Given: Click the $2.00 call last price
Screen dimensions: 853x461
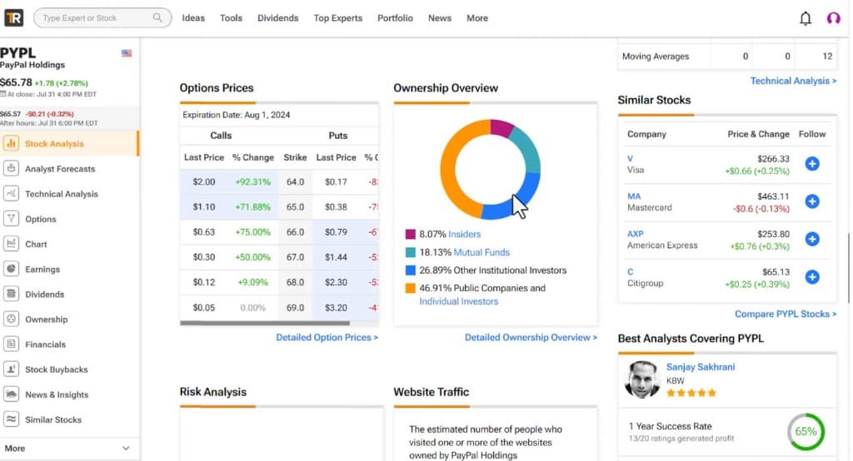Looking at the screenshot, I should [203, 181].
